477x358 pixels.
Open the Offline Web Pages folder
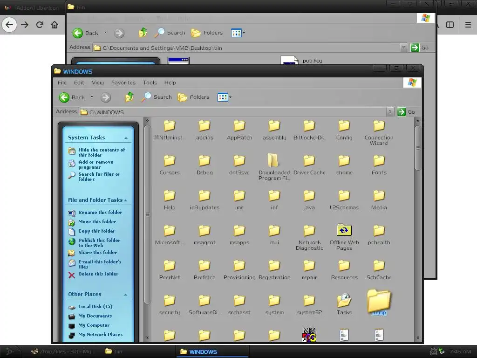[x=344, y=237]
